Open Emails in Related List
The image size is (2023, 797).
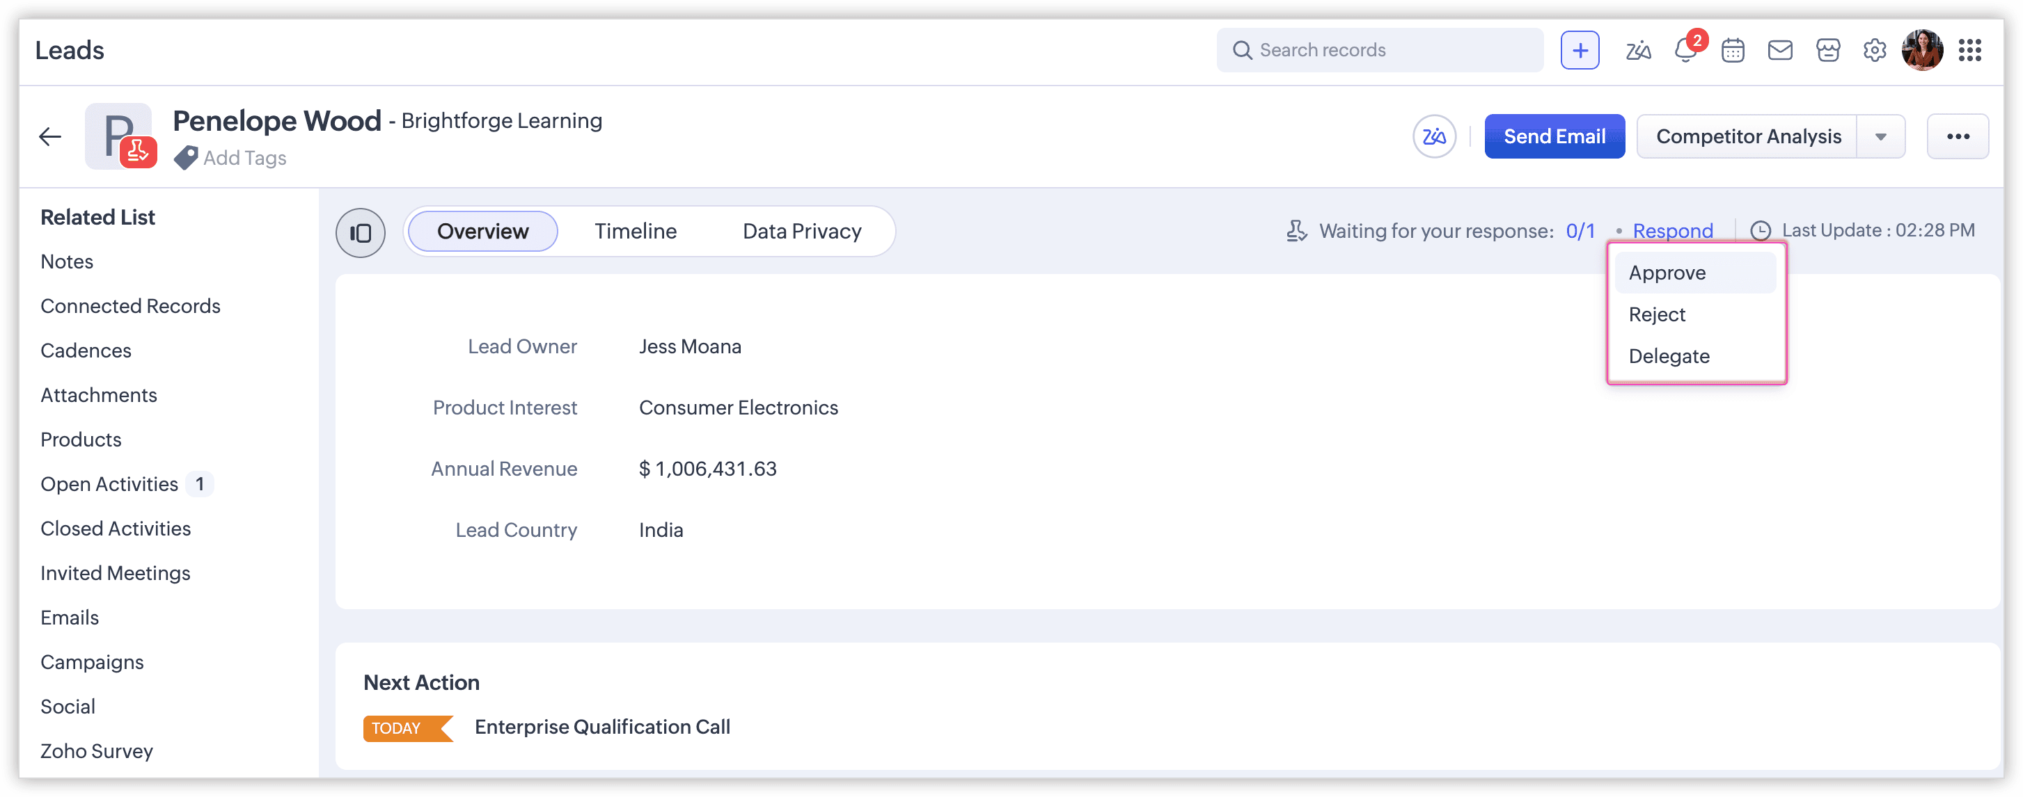[x=69, y=618]
